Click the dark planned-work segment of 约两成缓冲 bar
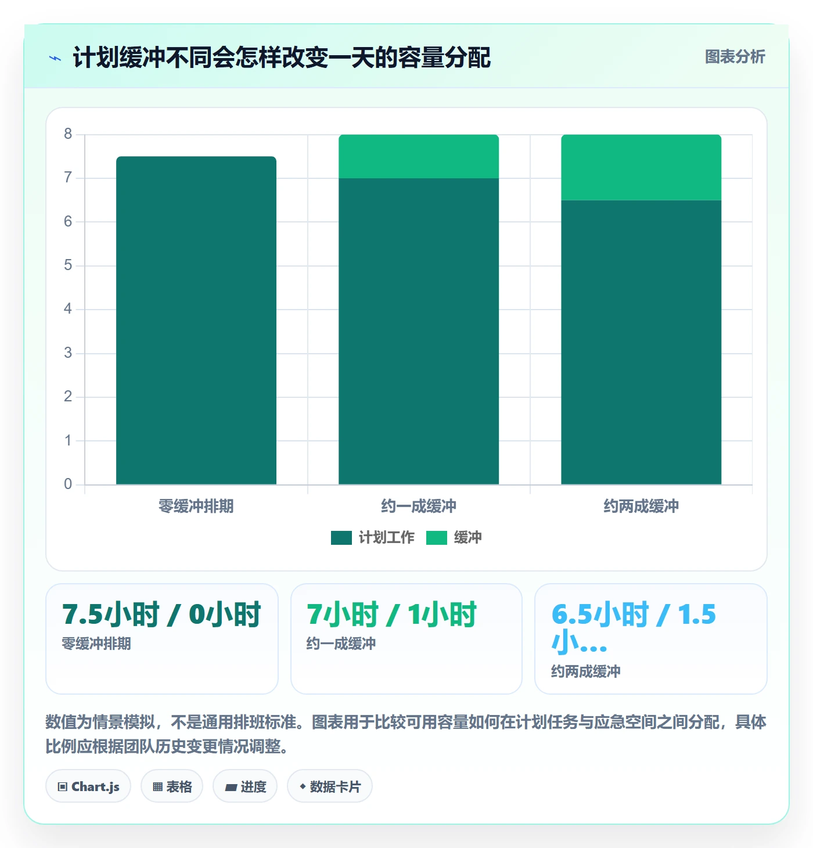Image resolution: width=813 pixels, height=848 pixels. [641, 342]
